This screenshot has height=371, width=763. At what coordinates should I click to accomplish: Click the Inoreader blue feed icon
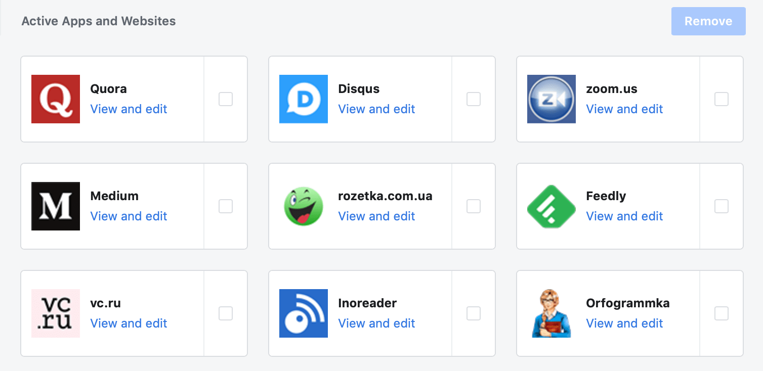coord(304,313)
